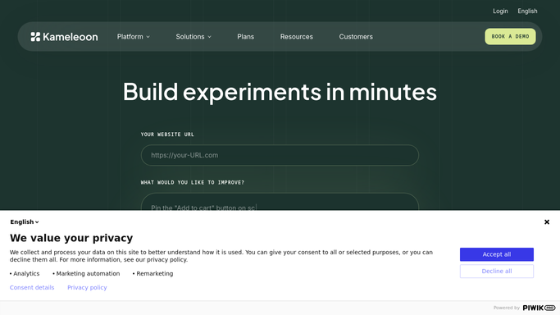This screenshot has height=315, width=560.
Task: Open the Customers page
Action: pyautogui.click(x=356, y=36)
